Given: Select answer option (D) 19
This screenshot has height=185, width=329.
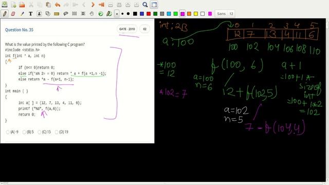Looking at the screenshot, I should click(57, 132).
